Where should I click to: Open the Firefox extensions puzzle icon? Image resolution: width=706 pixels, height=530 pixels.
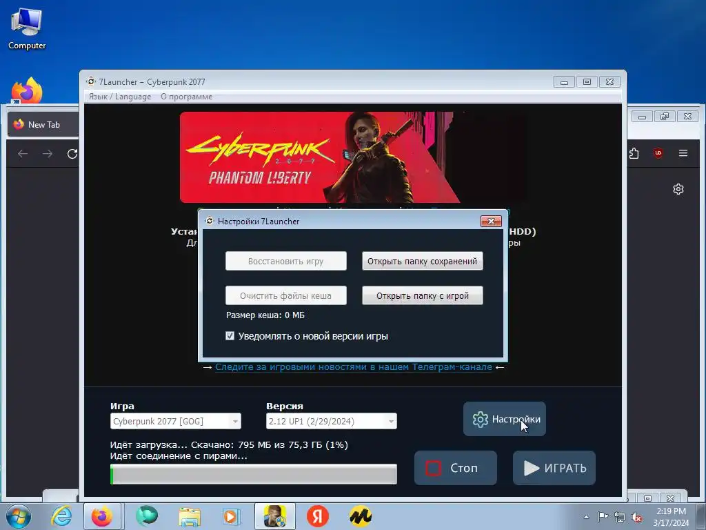click(x=634, y=153)
